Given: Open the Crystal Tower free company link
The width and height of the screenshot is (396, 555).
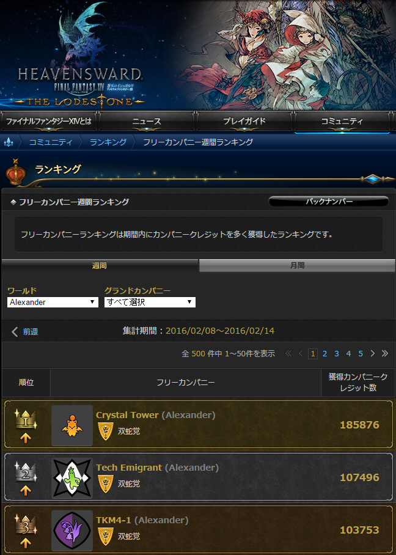Looking at the screenshot, I should (127, 415).
